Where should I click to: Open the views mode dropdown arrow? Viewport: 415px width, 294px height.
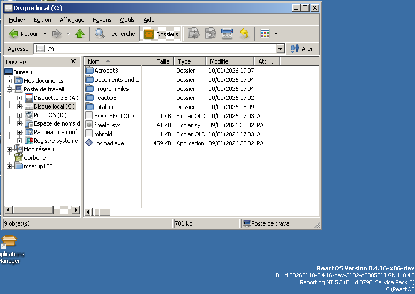coord(276,34)
